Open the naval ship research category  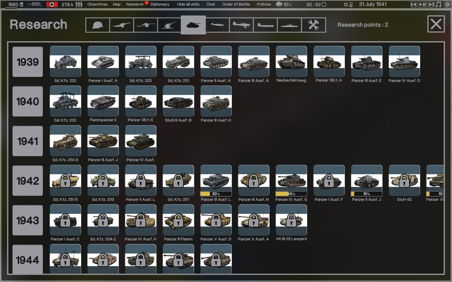click(289, 25)
